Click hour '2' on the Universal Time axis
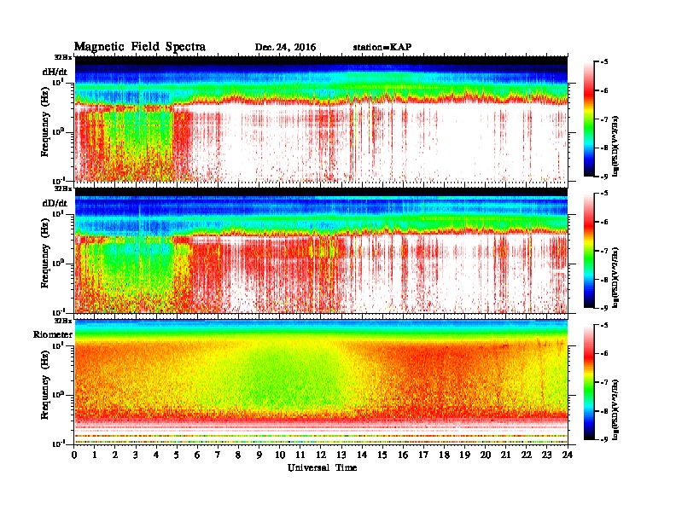The width and height of the screenshot is (676, 522). 115,455
